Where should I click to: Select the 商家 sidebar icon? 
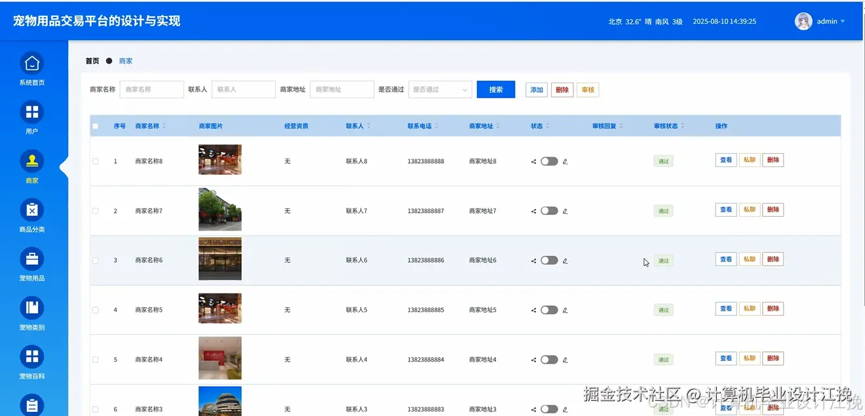point(31,166)
